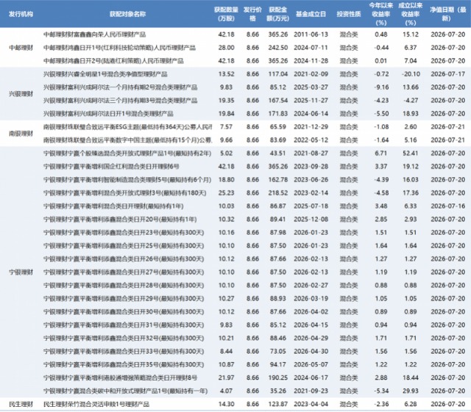471x412 pixels.
Task: Click the 成立以来收益率(%) header
Action: [x=411, y=14]
